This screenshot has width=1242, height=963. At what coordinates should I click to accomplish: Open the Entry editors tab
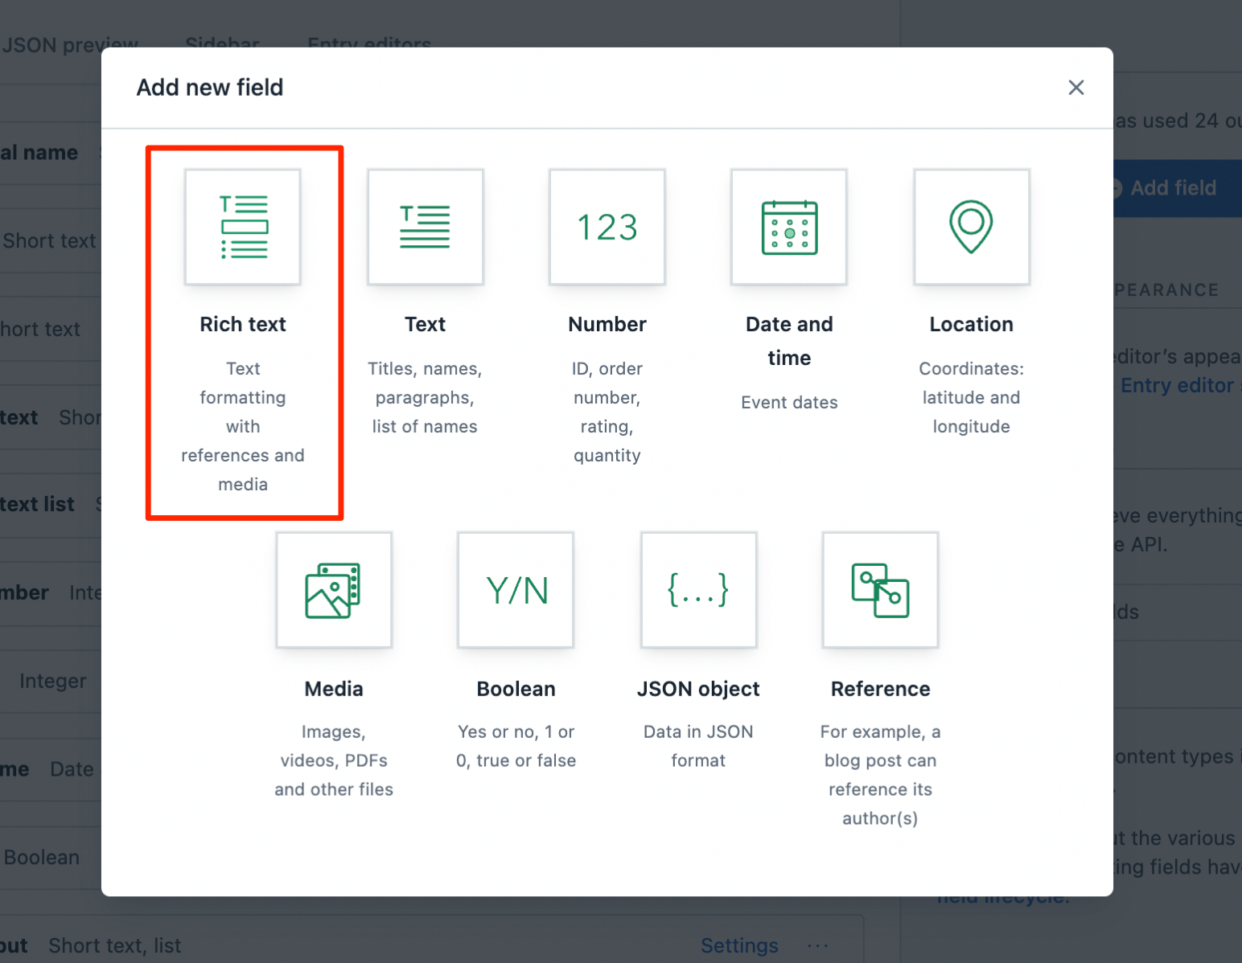369,44
